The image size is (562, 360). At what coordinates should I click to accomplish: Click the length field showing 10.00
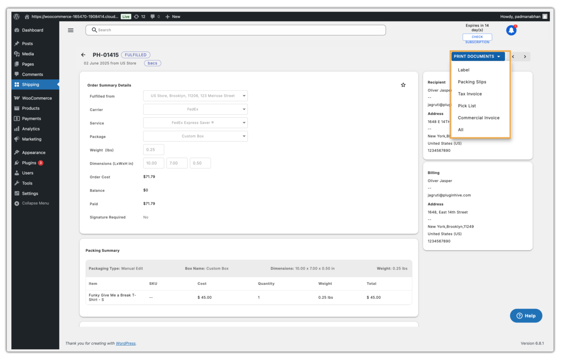pyautogui.click(x=153, y=163)
